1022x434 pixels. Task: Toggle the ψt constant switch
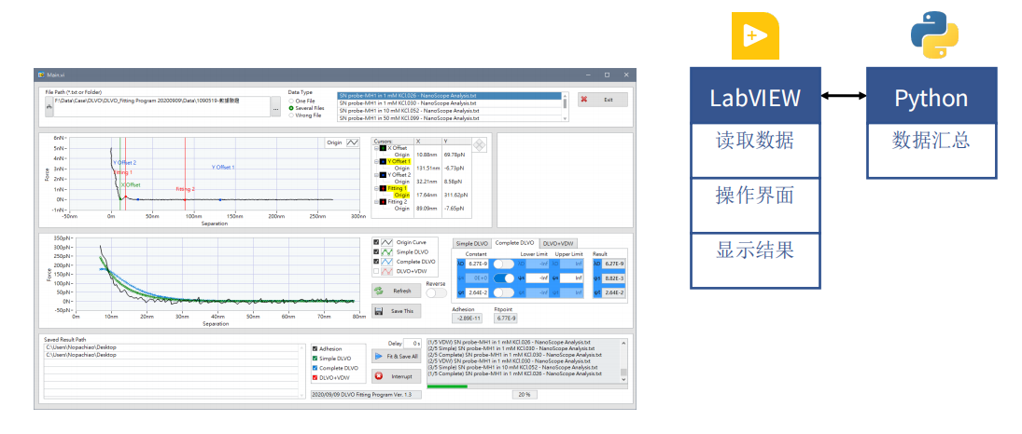504,292
